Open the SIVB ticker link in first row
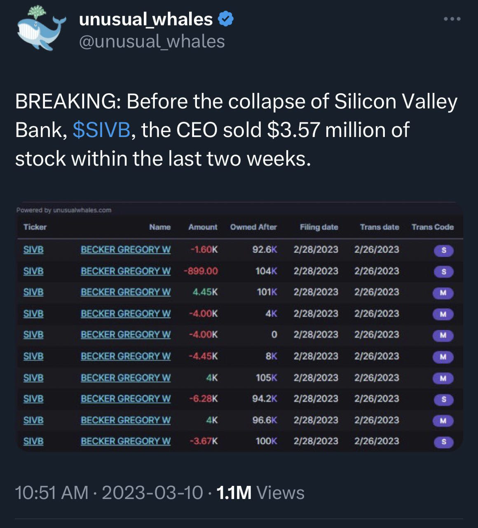 [33, 250]
